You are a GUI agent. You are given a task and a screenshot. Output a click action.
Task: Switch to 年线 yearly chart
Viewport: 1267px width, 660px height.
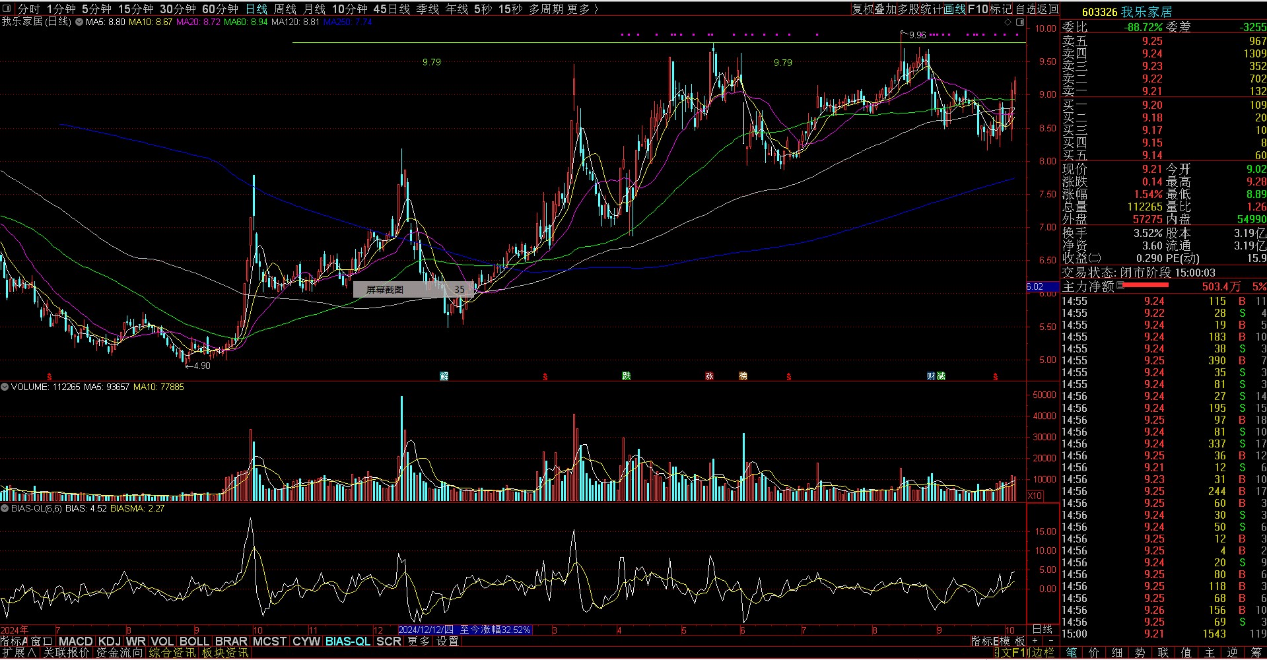pos(456,9)
